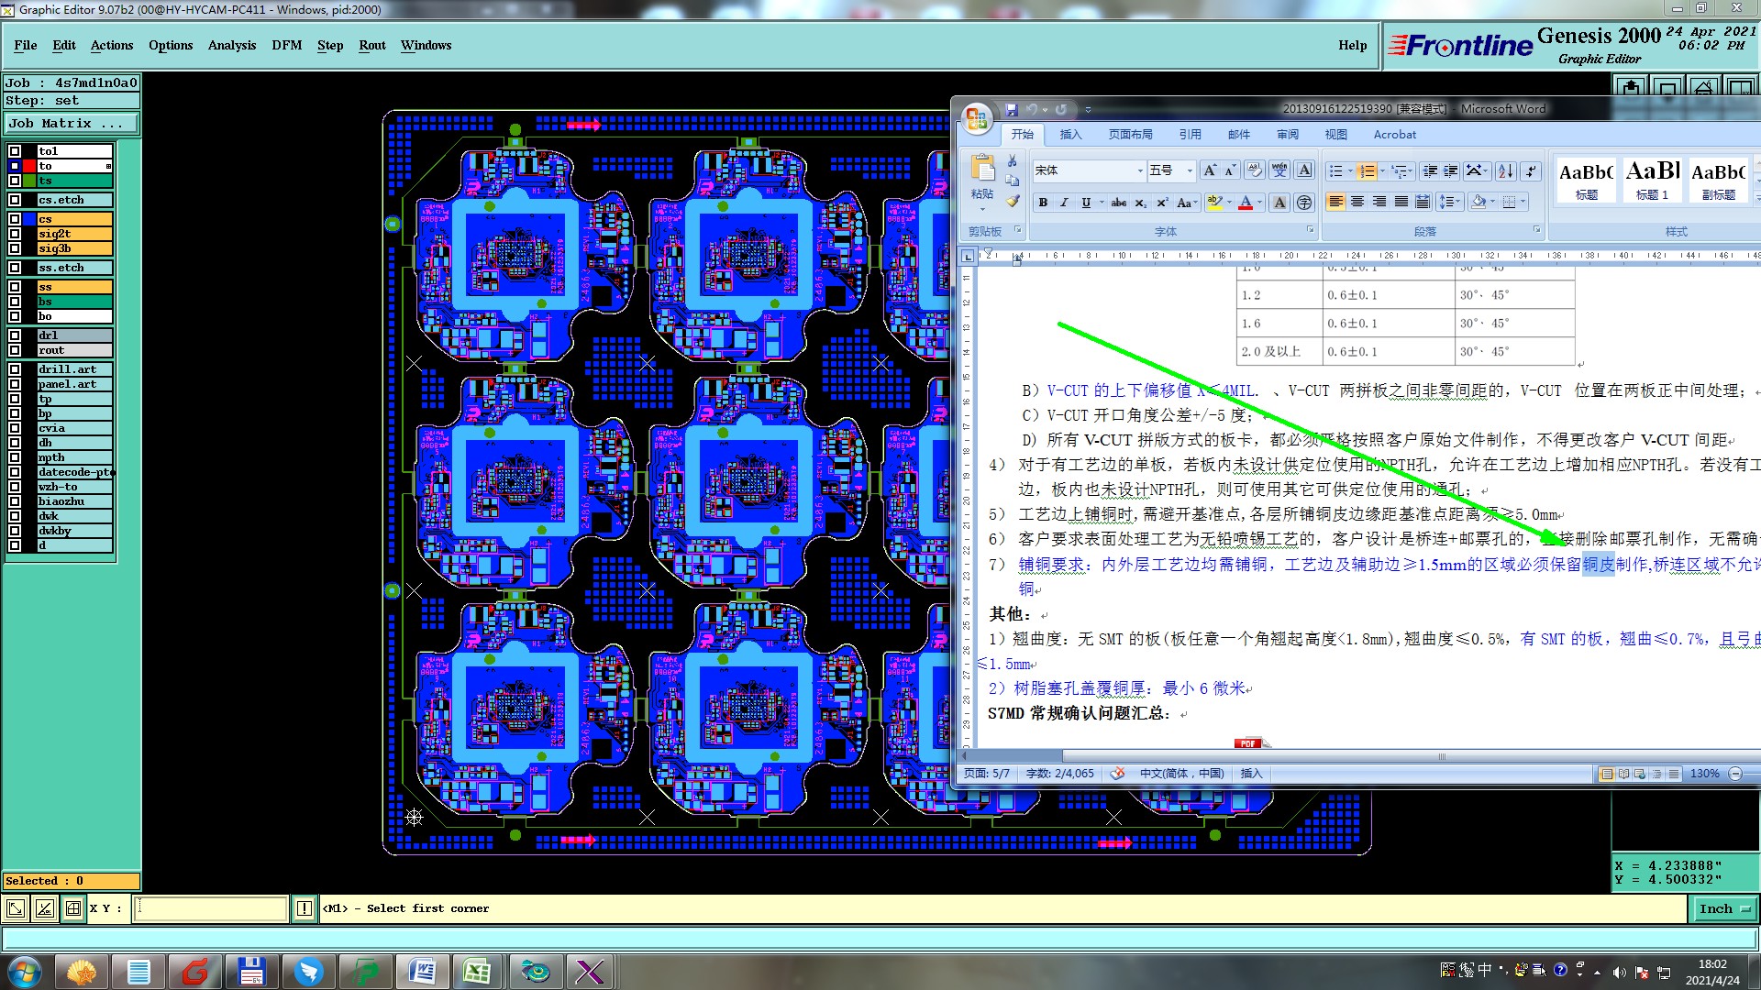Enable the checkbox for the rout layer
Screen dimensions: 1761x990
[x=15, y=350]
